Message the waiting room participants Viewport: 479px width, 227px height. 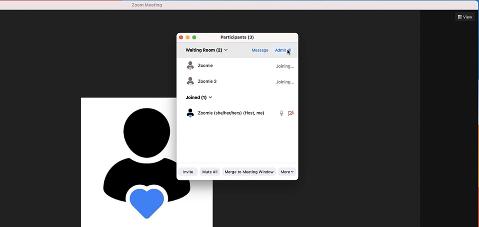point(259,50)
